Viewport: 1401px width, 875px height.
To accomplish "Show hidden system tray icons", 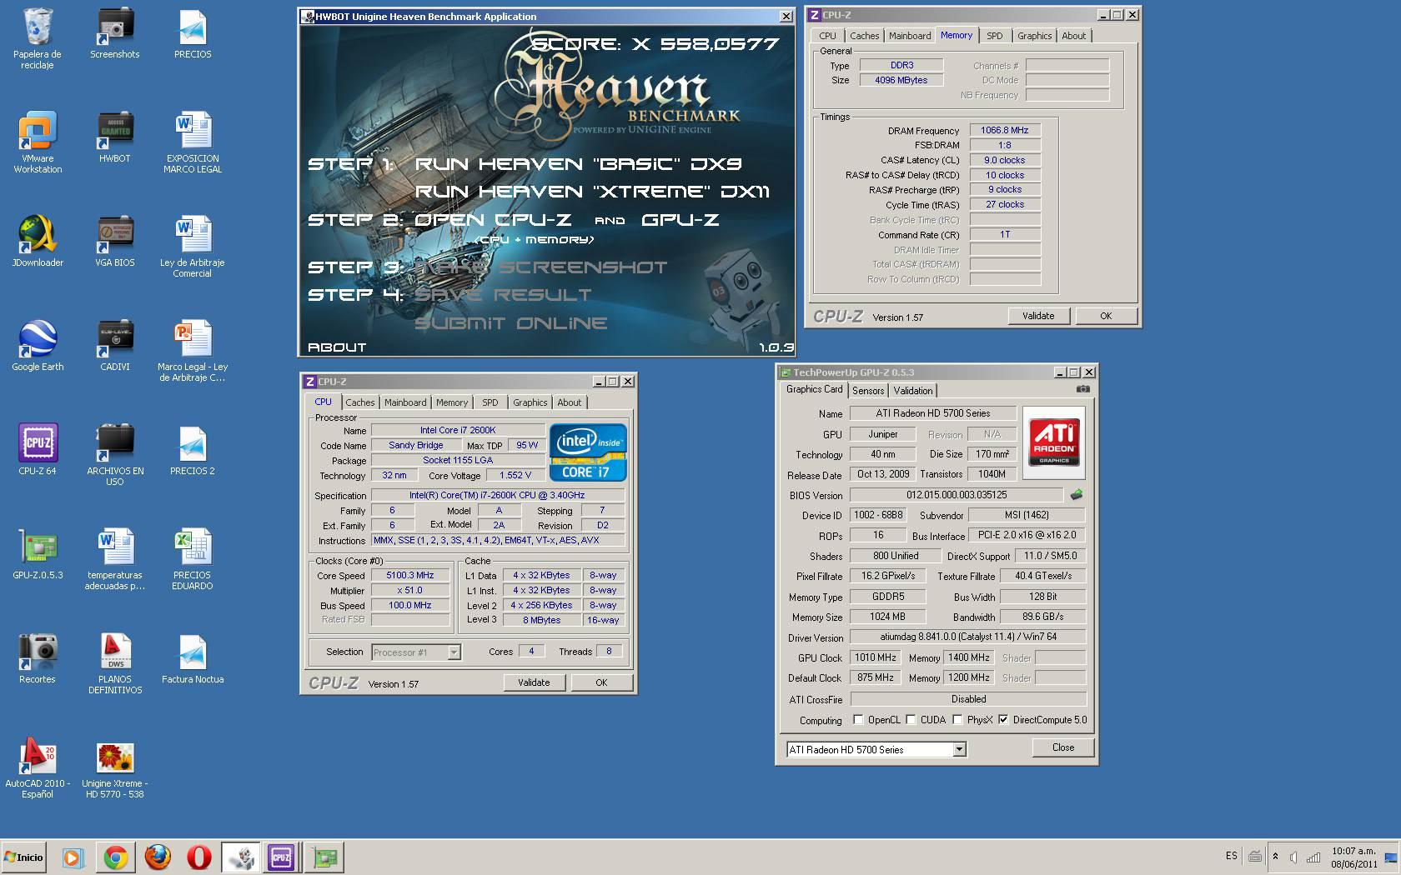I will (1275, 857).
